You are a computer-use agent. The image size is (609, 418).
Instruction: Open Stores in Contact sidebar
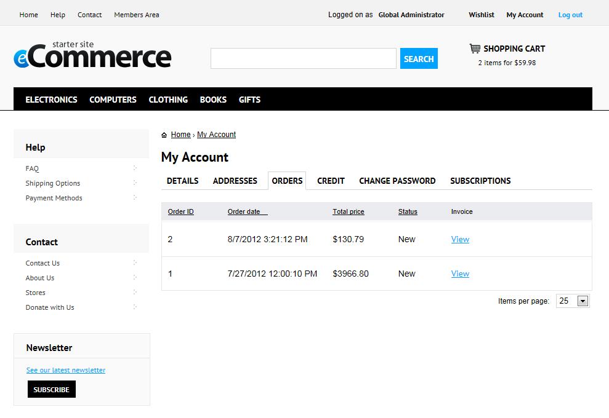click(x=35, y=293)
